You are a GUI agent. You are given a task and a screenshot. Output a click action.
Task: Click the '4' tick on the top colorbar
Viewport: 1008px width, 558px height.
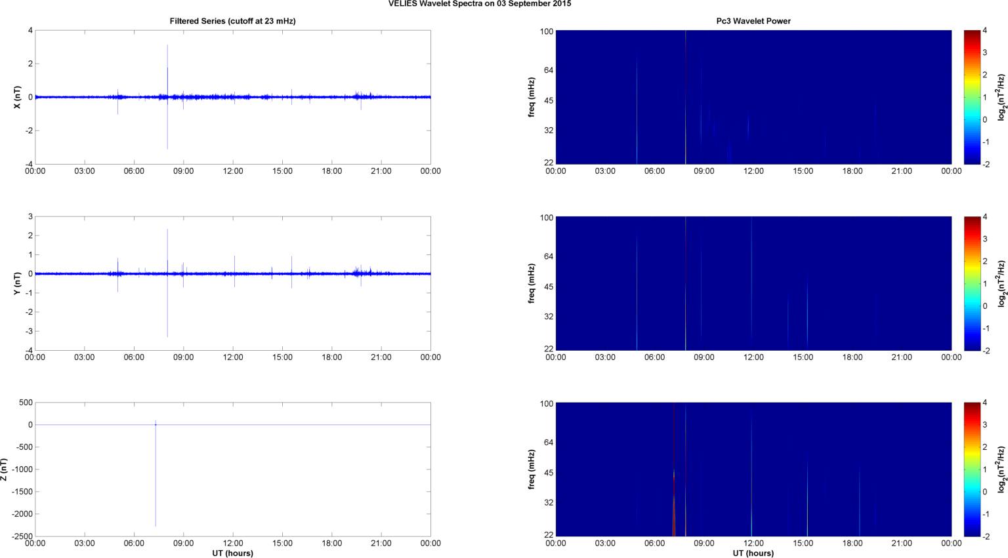(x=984, y=30)
